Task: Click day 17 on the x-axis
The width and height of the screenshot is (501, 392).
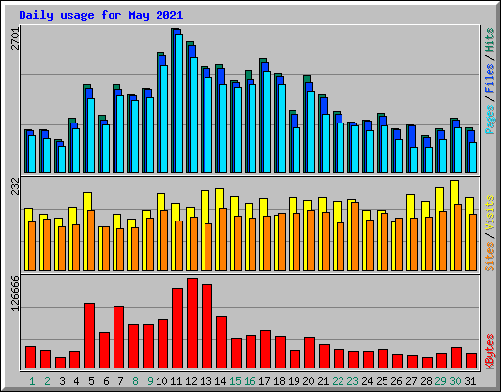Action: coord(264,381)
